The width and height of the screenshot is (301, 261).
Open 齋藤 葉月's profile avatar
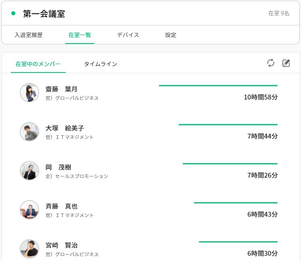pos(29,93)
